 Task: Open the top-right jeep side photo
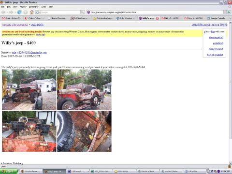click(x=84, y=90)
